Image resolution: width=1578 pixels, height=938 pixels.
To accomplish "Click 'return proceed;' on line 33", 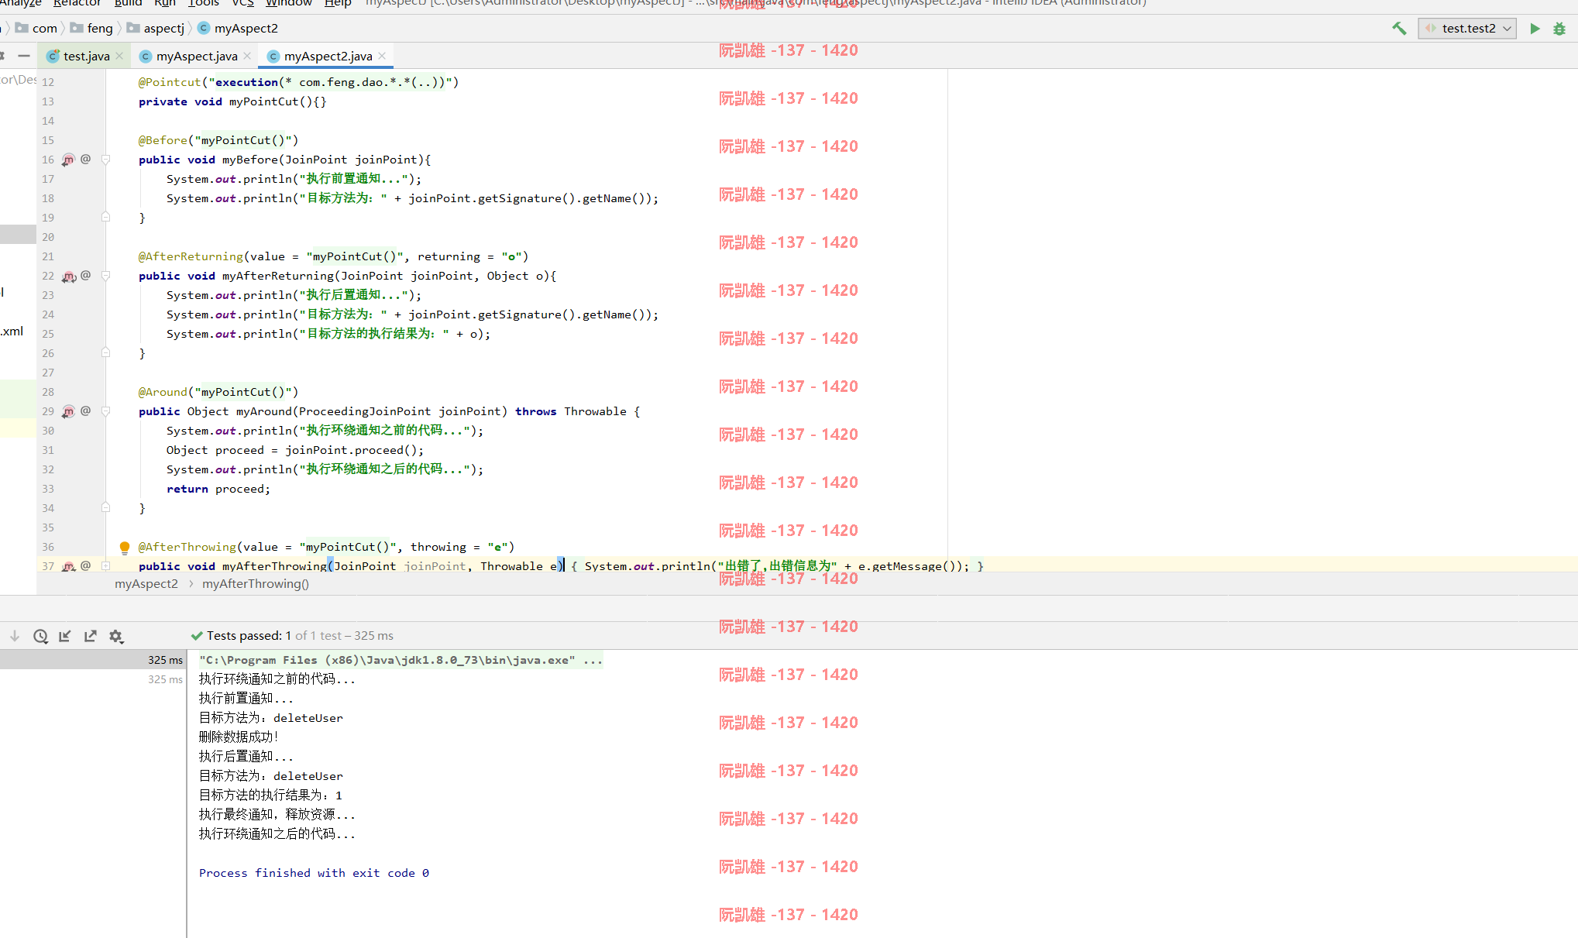I will (218, 489).
